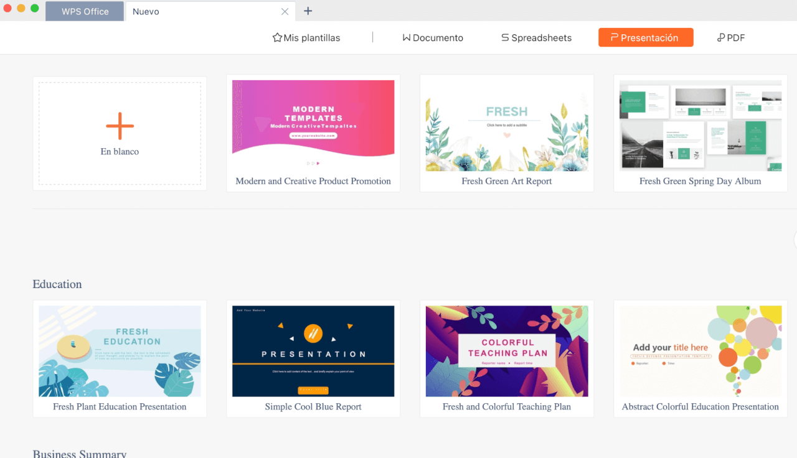Image resolution: width=797 pixels, height=458 pixels.
Task: Open the Abstract Colorful Education thumbnail
Action: pyautogui.click(x=700, y=351)
